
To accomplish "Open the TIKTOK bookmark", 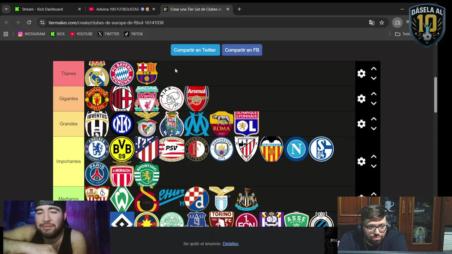I will (133, 34).
